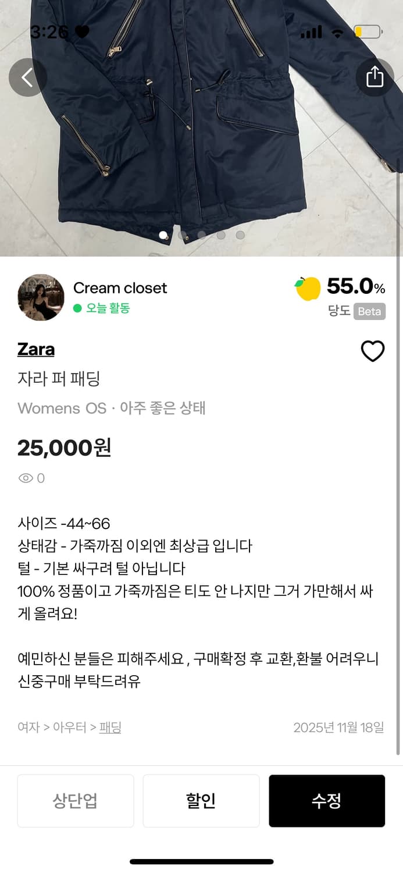This screenshot has width=403, height=873.
Task: Tap the eye view count icon
Action: (x=26, y=478)
